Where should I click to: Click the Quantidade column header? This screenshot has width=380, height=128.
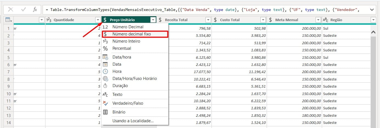pos(73,20)
